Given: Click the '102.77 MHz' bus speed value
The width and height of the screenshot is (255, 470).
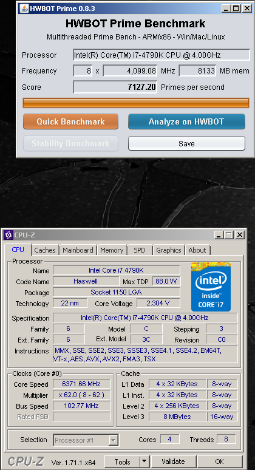Looking at the screenshot, I should [x=81, y=406].
